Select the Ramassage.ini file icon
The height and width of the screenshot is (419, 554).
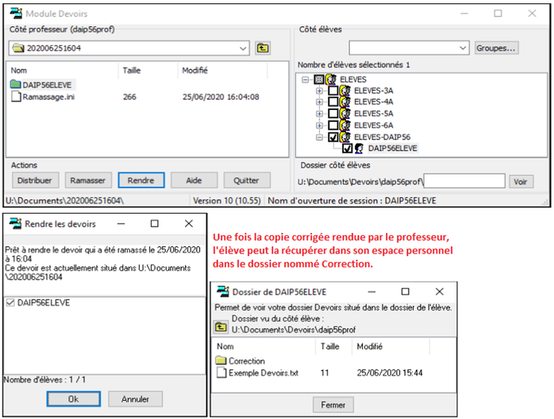click(x=16, y=97)
